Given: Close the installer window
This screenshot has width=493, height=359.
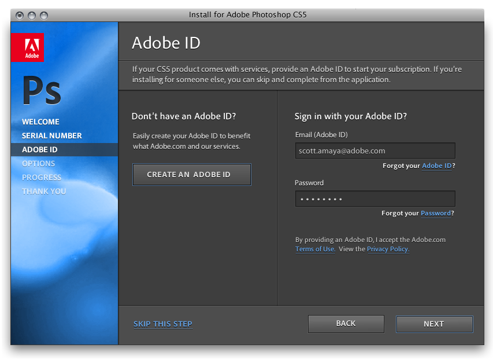Looking at the screenshot, I should (20, 15).
